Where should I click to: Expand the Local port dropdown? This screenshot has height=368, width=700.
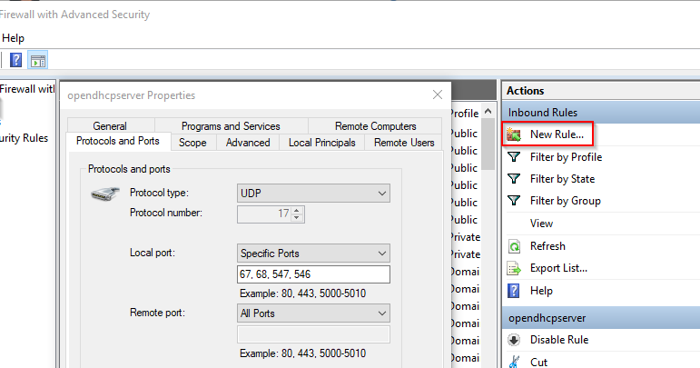(313, 253)
